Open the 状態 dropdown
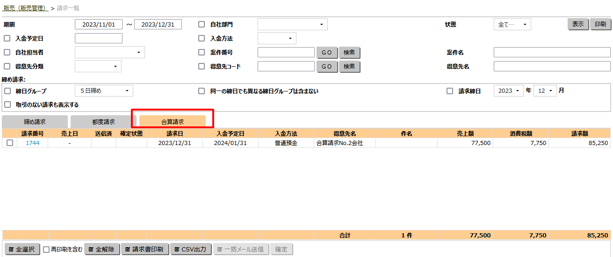The height and width of the screenshot is (257, 613). pyautogui.click(x=512, y=24)
